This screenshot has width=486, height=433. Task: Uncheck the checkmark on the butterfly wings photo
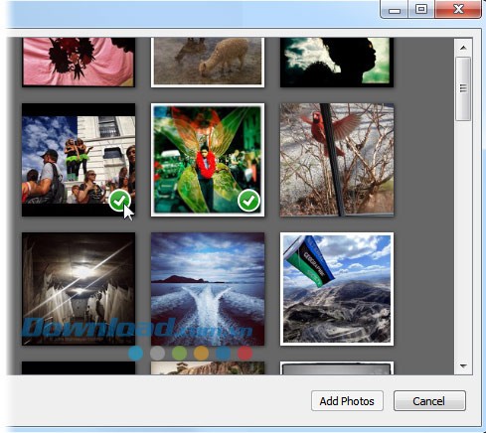pos(248,201)
